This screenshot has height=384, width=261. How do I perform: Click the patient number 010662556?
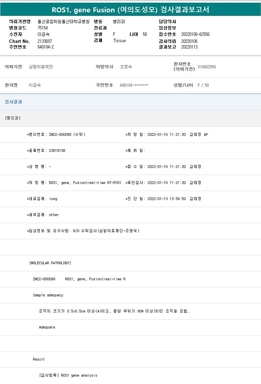[207, 67]
